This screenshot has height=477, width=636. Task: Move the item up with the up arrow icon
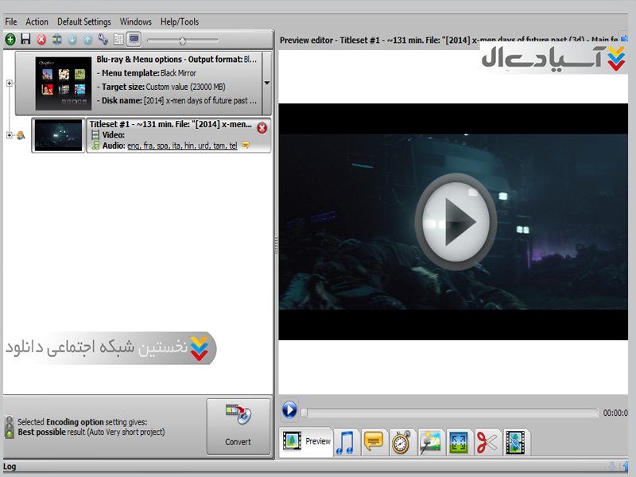point(87,39)
